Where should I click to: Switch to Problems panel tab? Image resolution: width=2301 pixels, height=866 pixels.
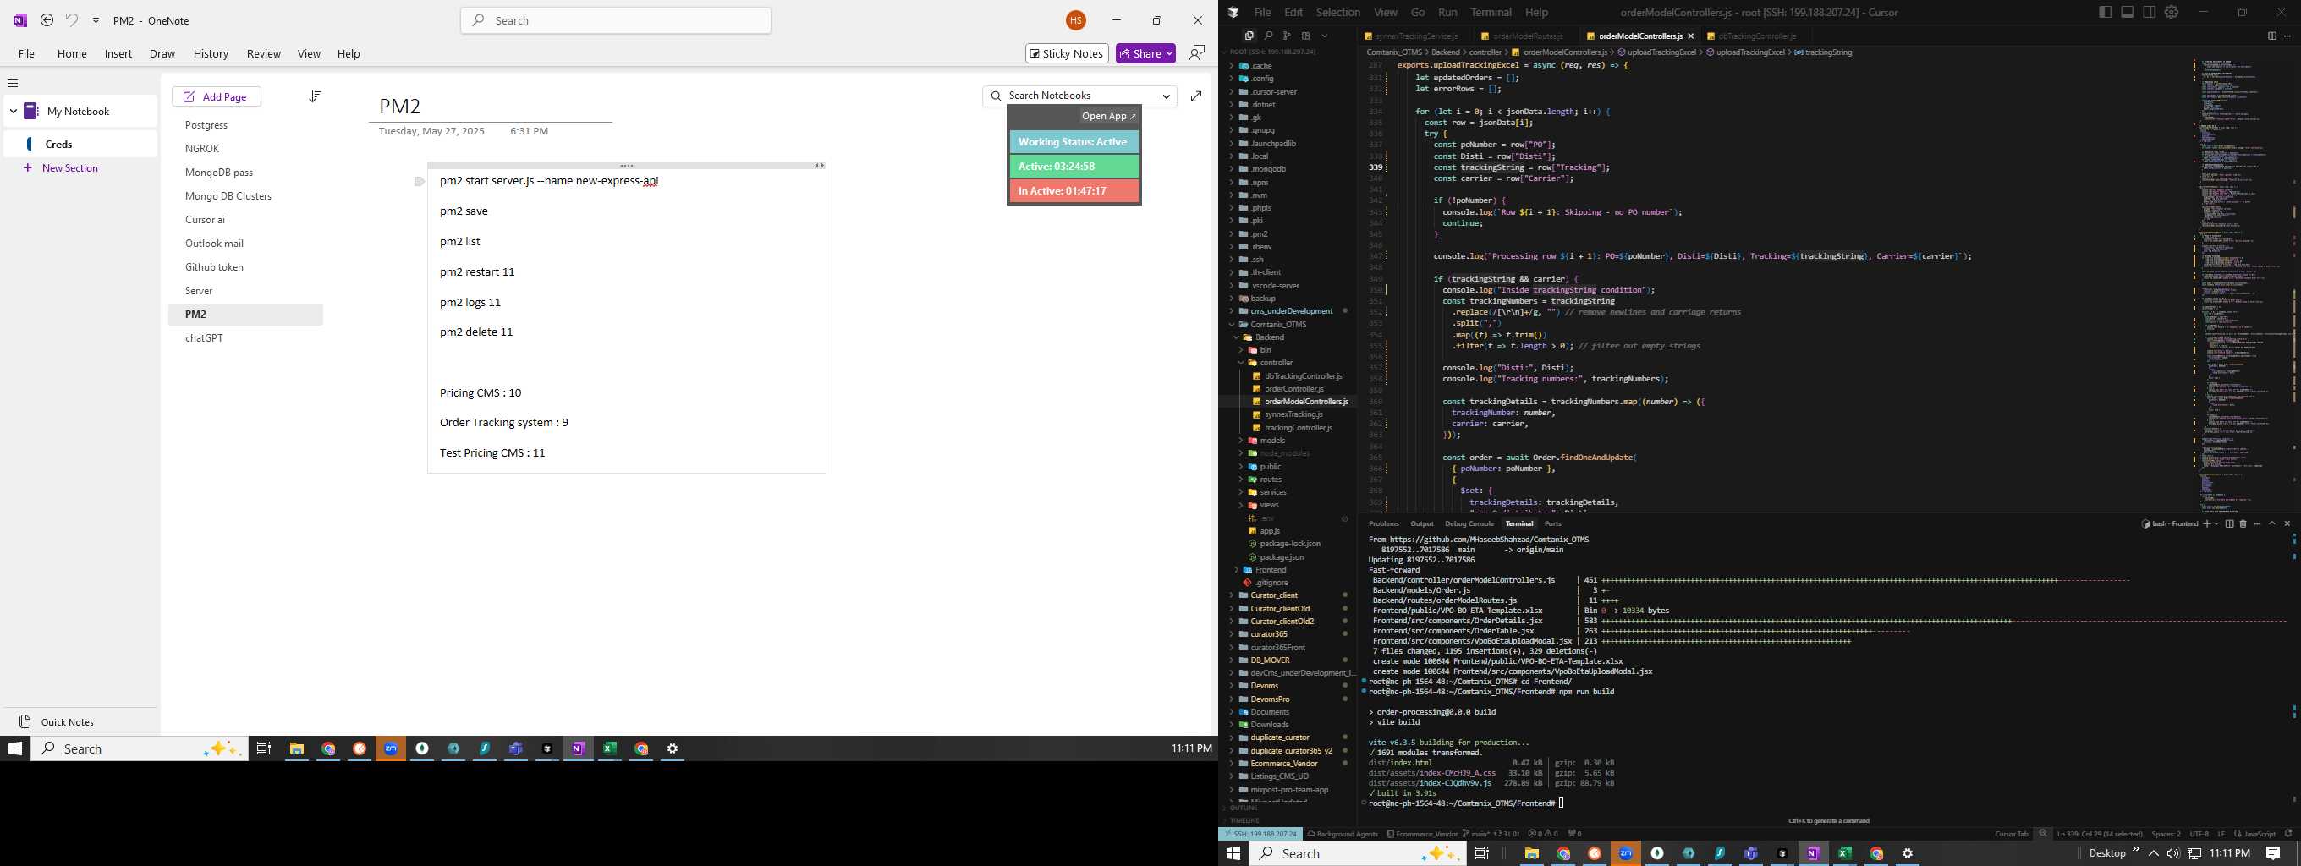[1384, 524]
